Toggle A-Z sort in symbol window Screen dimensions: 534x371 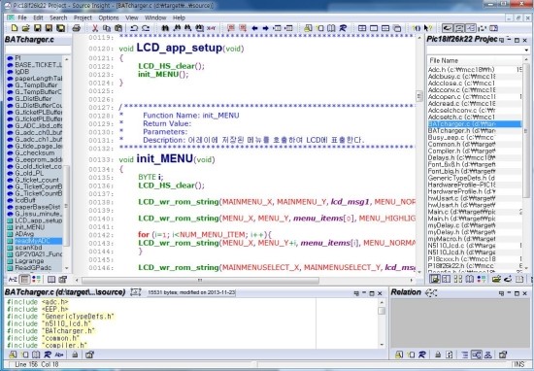coord(13,280)
